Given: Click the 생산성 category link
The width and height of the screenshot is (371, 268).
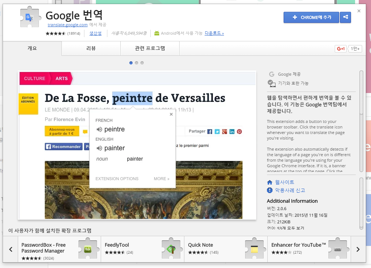Looking at the screenshot, I should (x=96, y=33).
